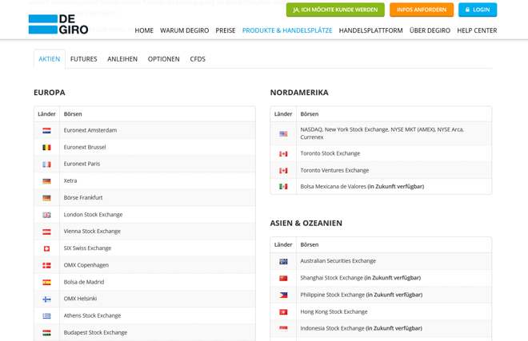This screenshot has width=528, height=341.
Task: Click the German flag next to Börse Frankfurt
Action: coord(47,198)
